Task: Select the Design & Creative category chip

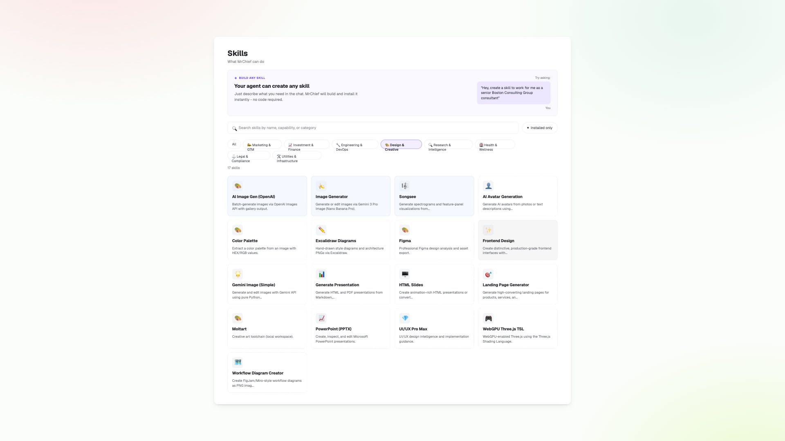Action: (x=401, y=145)
